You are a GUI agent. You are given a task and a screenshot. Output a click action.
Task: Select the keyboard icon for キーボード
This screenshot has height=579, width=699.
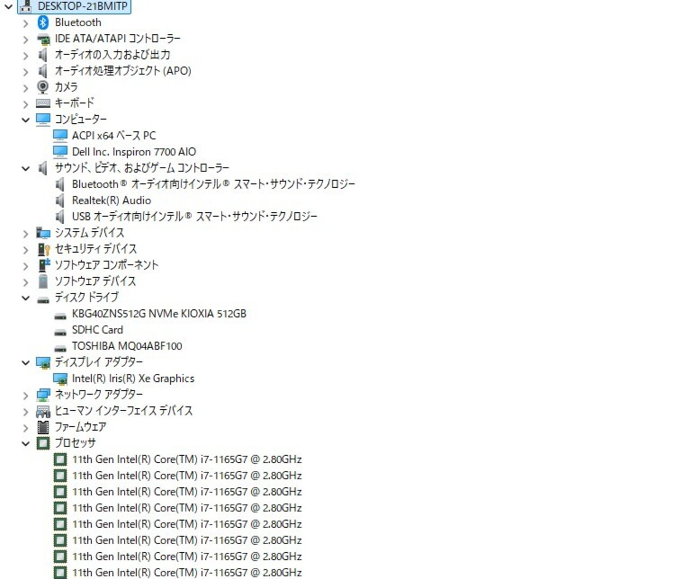(43, 103)
